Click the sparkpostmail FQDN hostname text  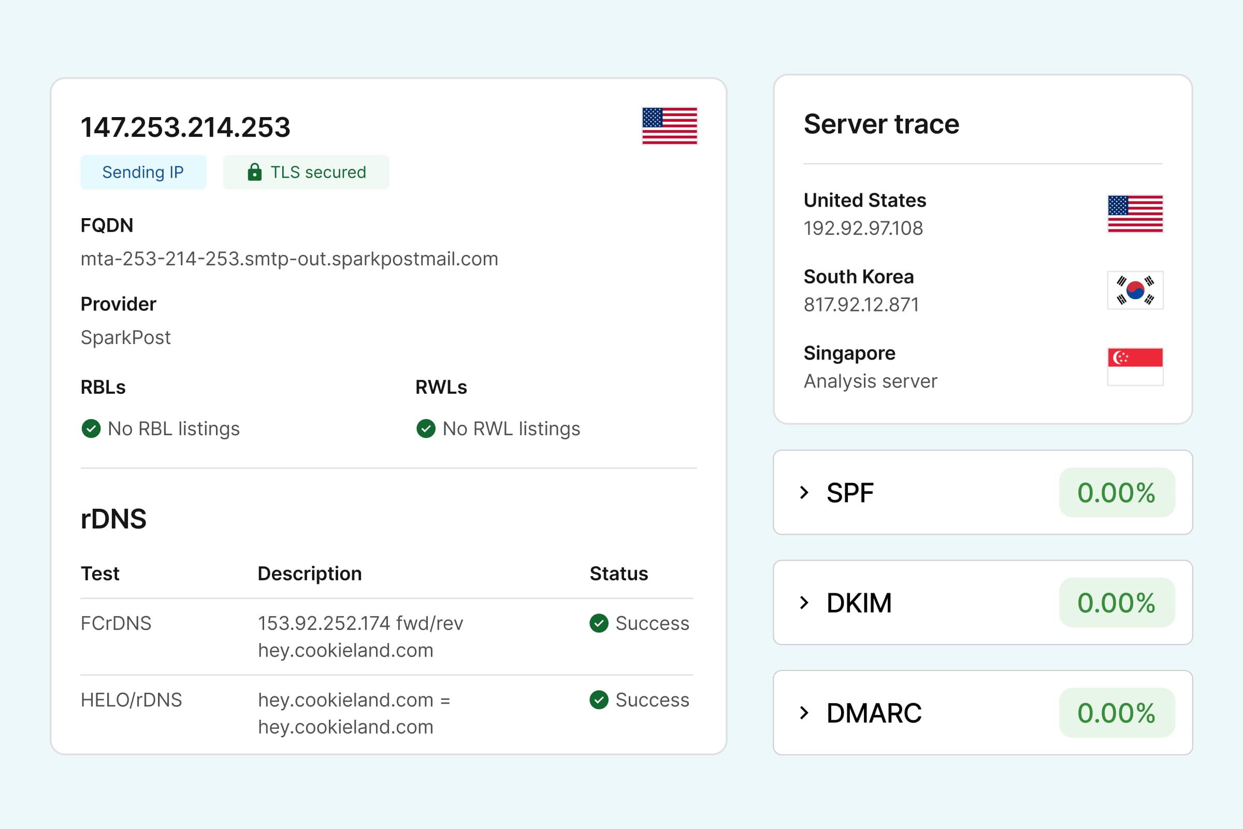click(x=289, y=259)
